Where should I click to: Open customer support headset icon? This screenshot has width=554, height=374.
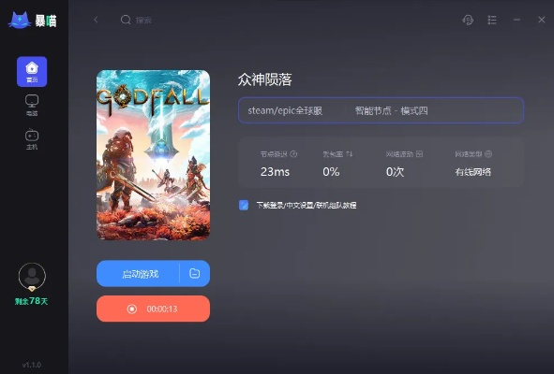click(x=468, y=20)
